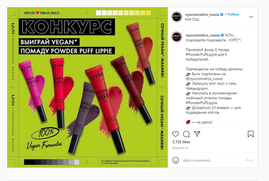This screenshot has width=269, height=181.
Task: Click the Post comment button
Action: click(250, 160)
